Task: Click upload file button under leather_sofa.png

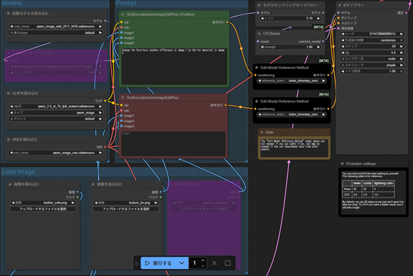Action: click(43, 209)
